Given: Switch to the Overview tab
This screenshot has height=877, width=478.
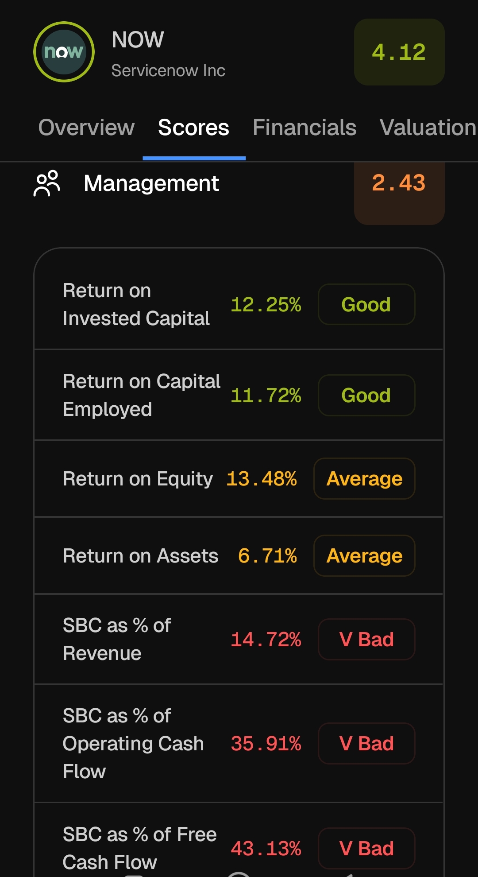Looking at the screenshot, I should (86, 128).
